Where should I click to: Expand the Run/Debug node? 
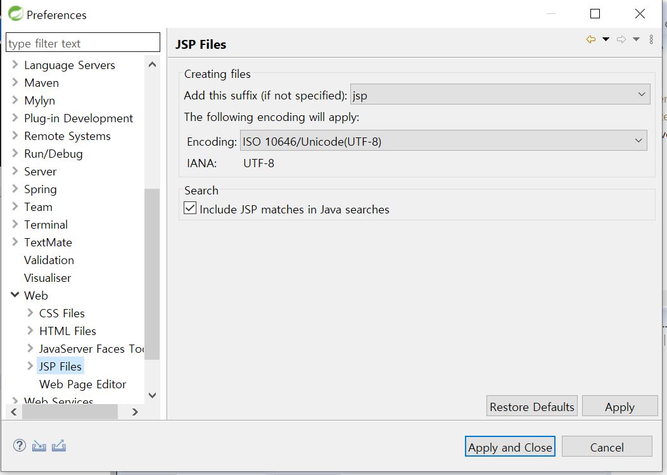pyautogui.click(x=15, y=153)
